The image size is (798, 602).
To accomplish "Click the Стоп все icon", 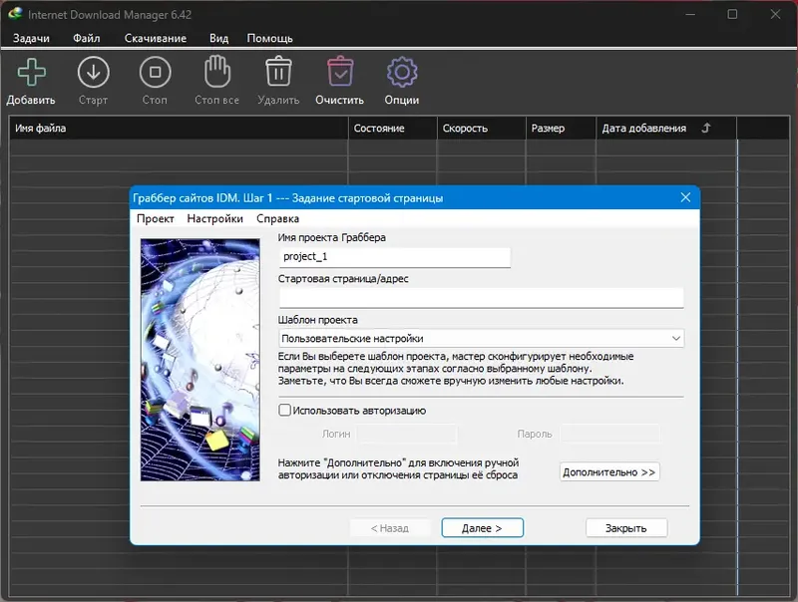I will point(216,72).
